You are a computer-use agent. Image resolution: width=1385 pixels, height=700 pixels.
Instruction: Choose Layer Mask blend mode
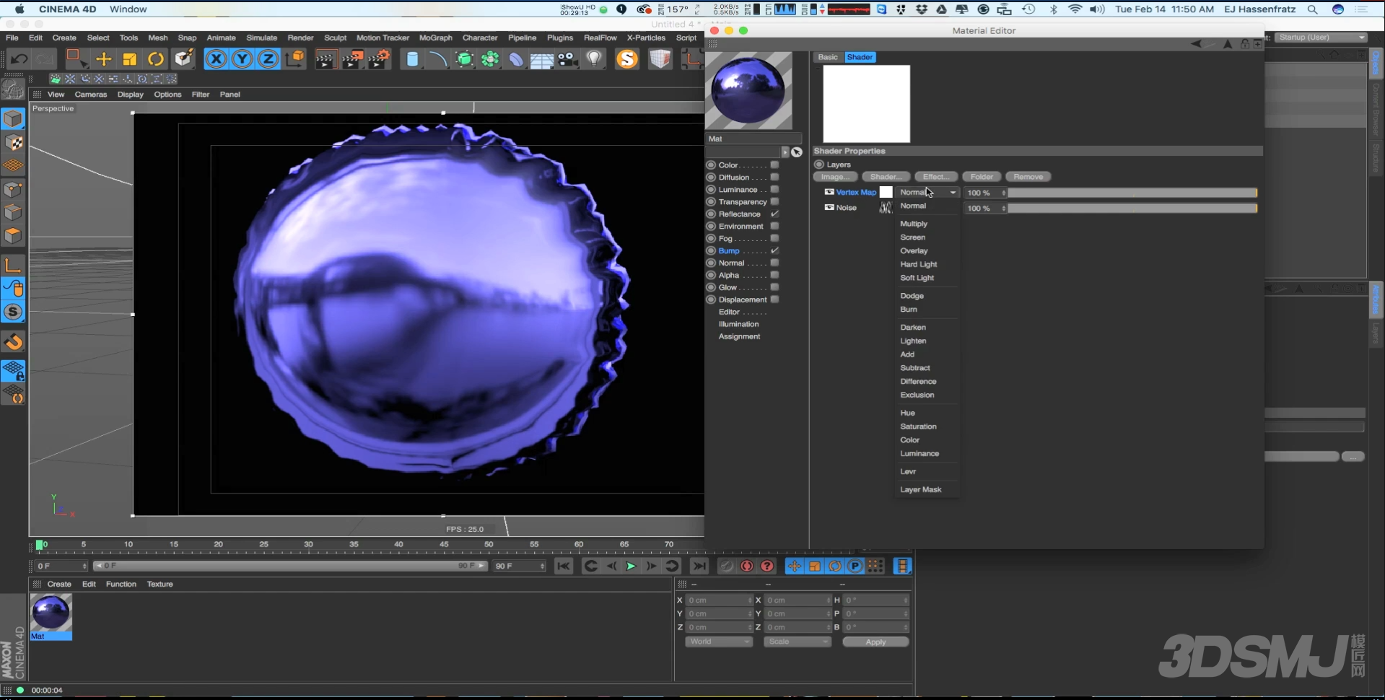(x=920, y=490)
